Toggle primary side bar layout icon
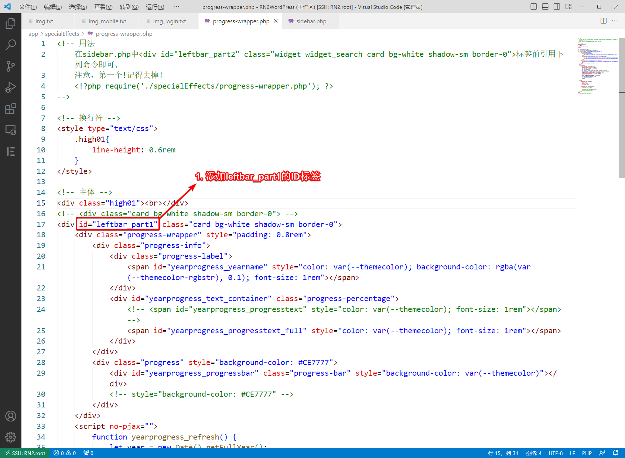The height and width of the screenshot is (458, 625). coord(534,7)
